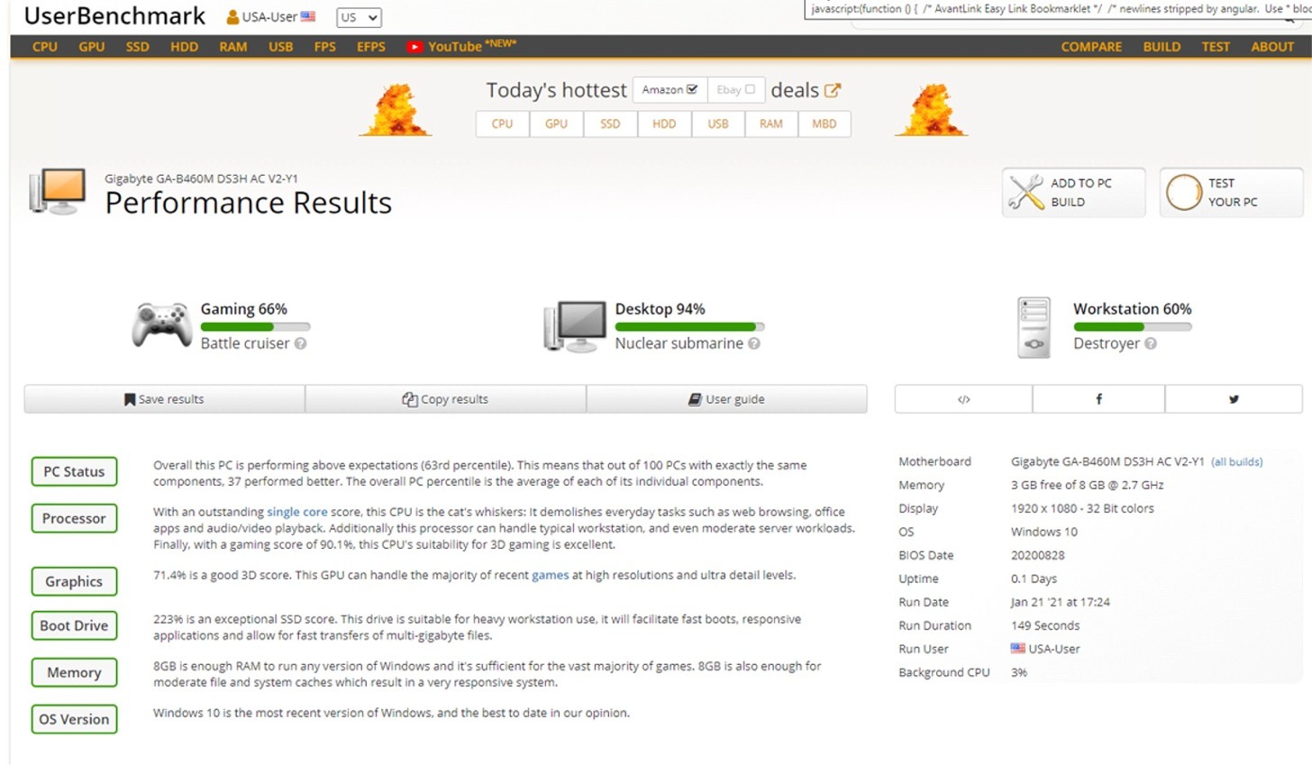Click the TEST YOUR PC button
Image resolution: width=1312 pixels, height=765 pixels.
tap(1232, 193)
